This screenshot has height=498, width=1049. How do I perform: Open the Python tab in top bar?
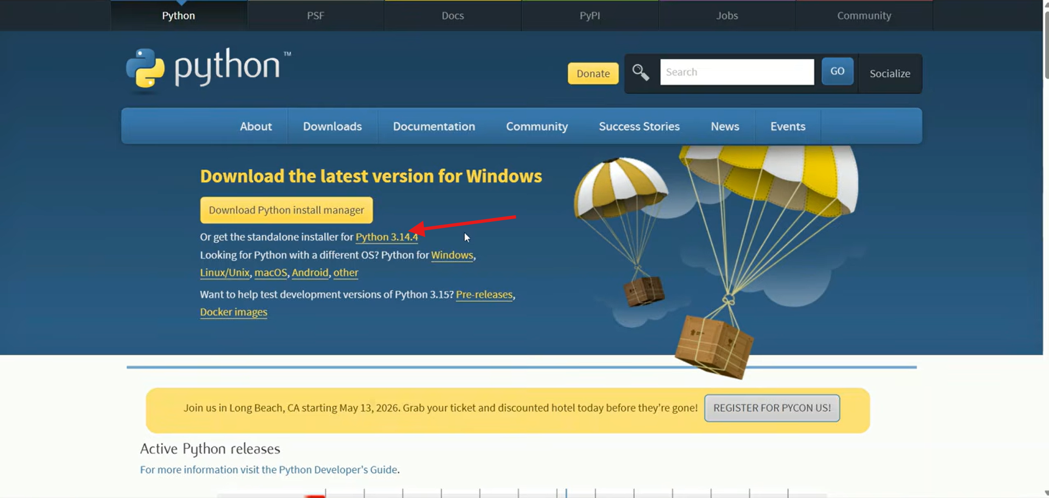click(x=178, y=15)
